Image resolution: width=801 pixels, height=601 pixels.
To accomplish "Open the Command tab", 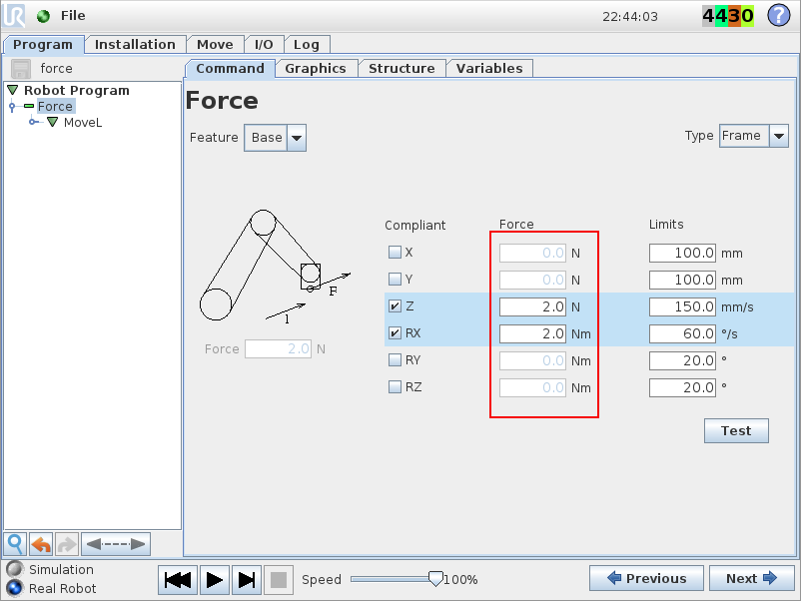I will (231, 69).
